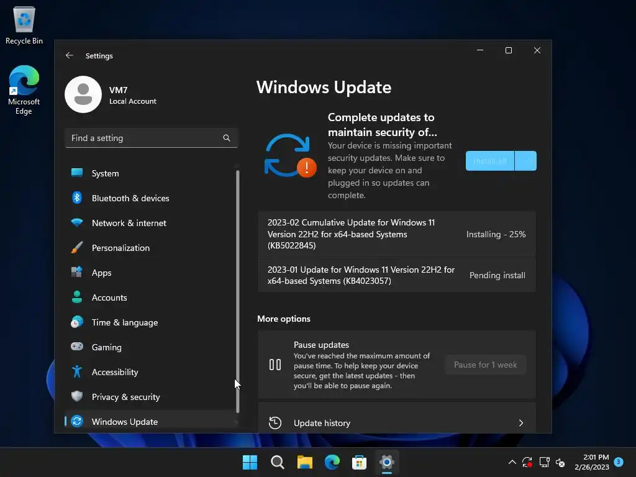636x477 pixels.
Task: Select Accounts in the sidebar
Action: click(150, 298)
